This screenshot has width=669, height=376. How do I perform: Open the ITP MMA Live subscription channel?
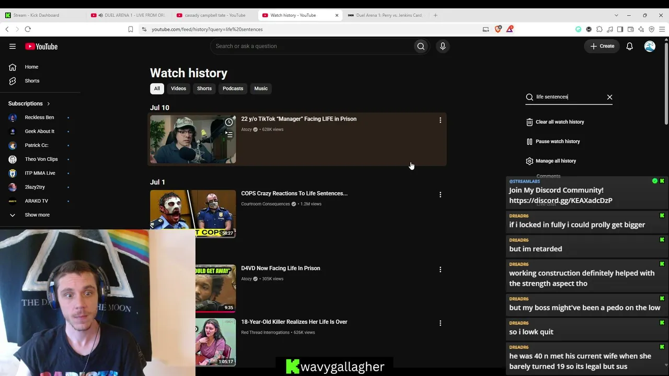point(40,173)
